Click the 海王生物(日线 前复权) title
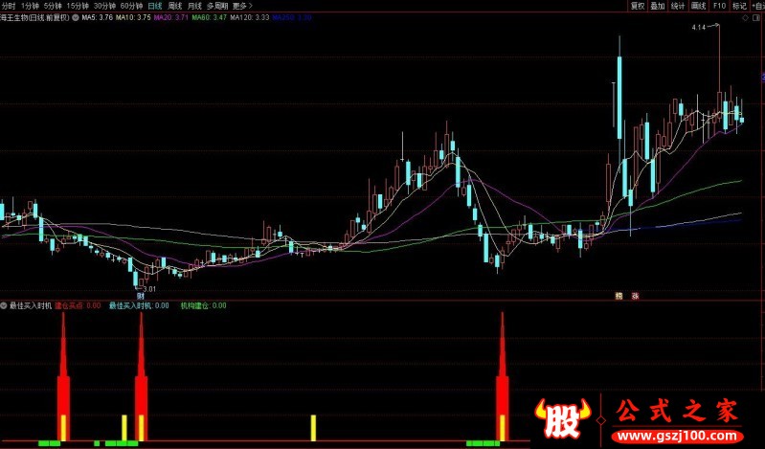 pos(34,17)
